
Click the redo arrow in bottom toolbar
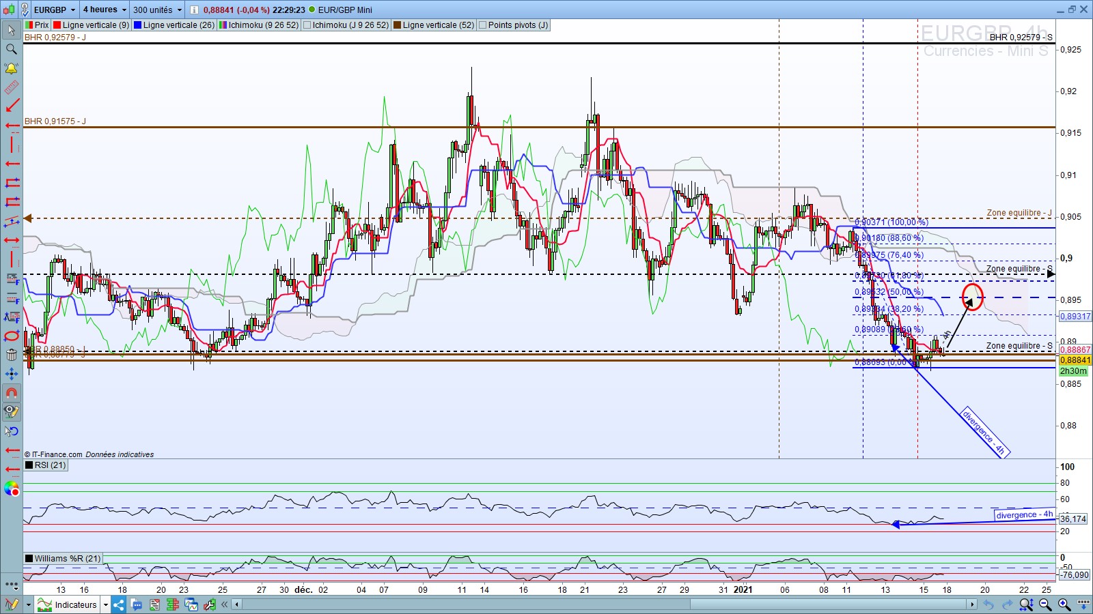click(x=1007, y=604)
